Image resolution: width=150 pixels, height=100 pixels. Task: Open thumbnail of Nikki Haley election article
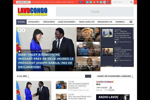[x=107, y=33]
